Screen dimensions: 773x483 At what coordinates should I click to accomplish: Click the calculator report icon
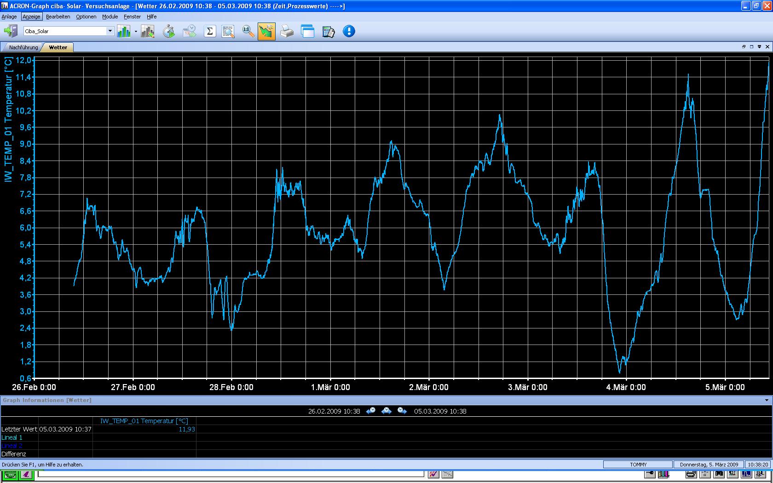[x=328, y=31]
